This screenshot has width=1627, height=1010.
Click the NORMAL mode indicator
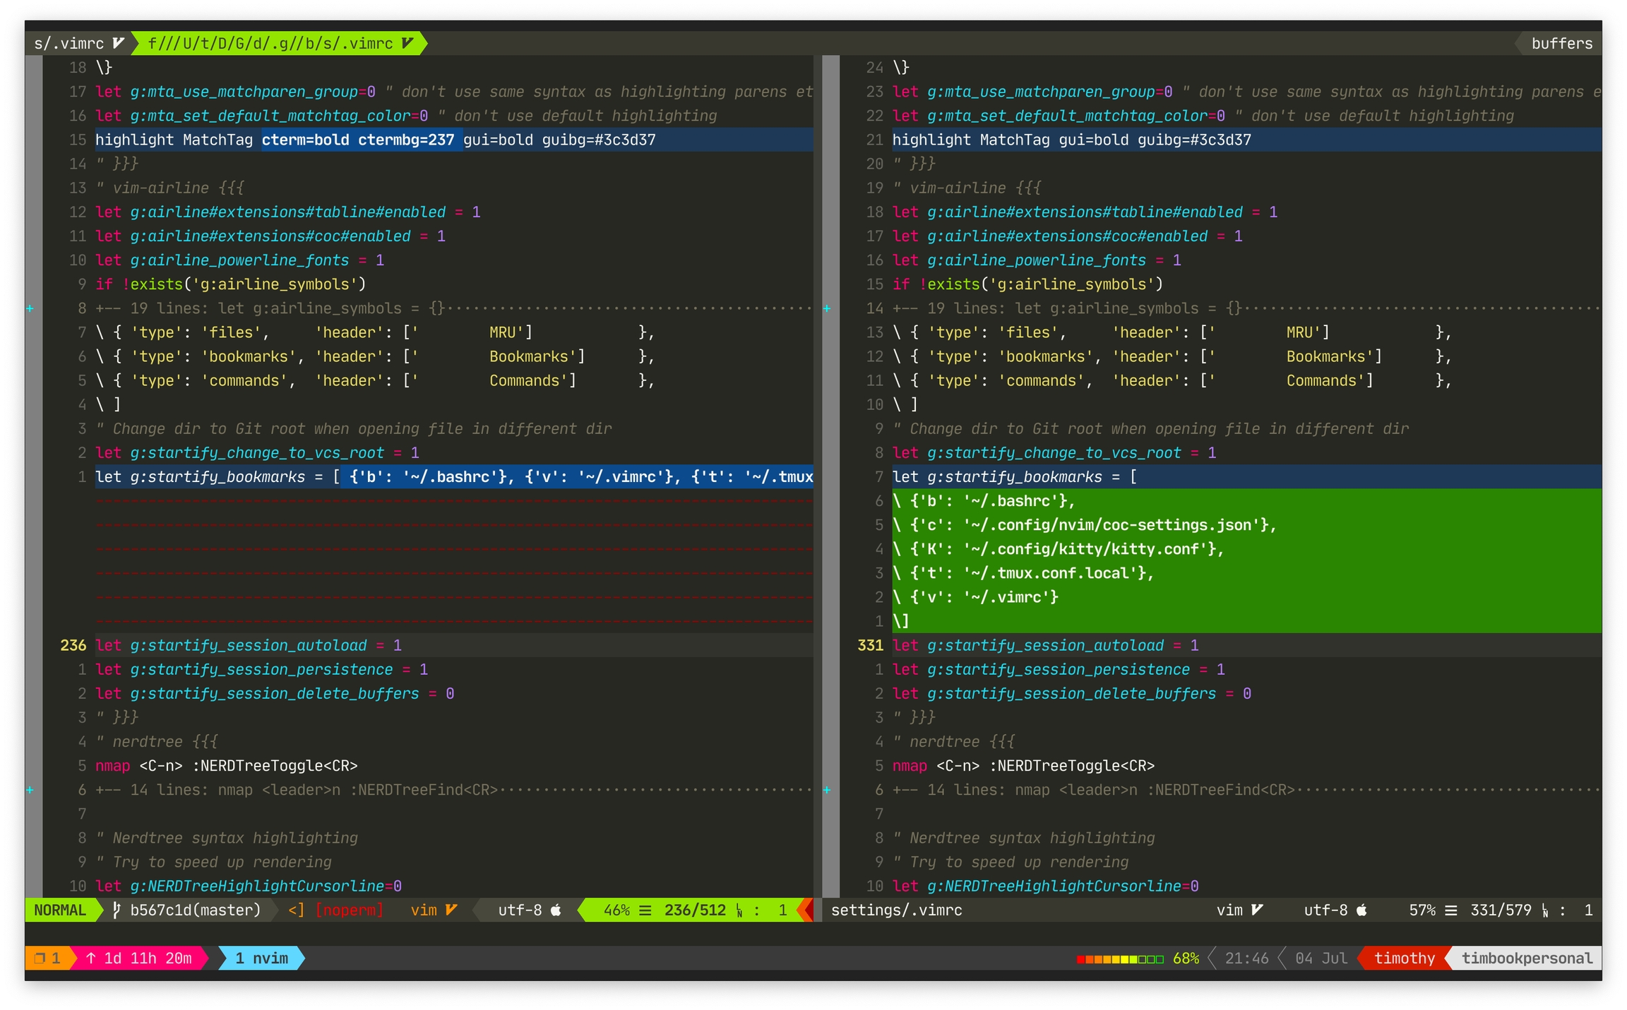[x=60, y=910]
